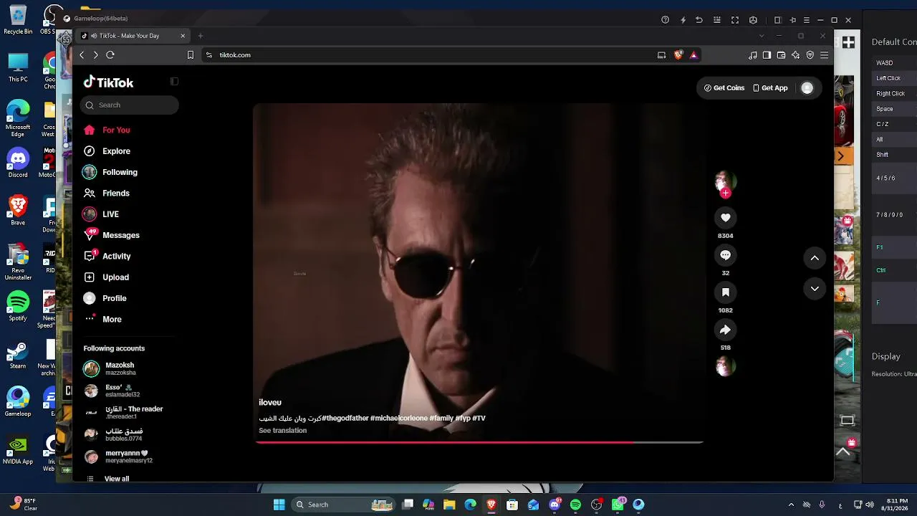Open the Leo AI assistant icon
Image resolution: width=917 pixels, height=516 pixels.
[x=795, y=55]
